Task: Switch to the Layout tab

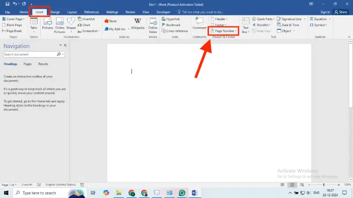Action: coord(72,12)
